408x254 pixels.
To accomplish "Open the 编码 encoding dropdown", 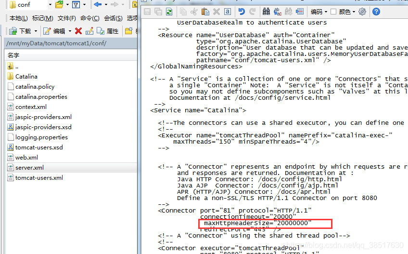I will [319, 12].
